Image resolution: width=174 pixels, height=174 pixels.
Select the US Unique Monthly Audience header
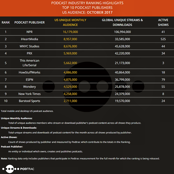point(70,22)
